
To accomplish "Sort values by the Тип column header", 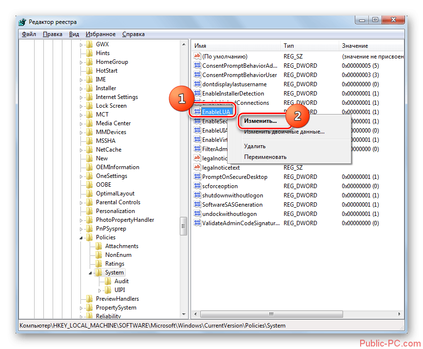I will click(309, 45).
